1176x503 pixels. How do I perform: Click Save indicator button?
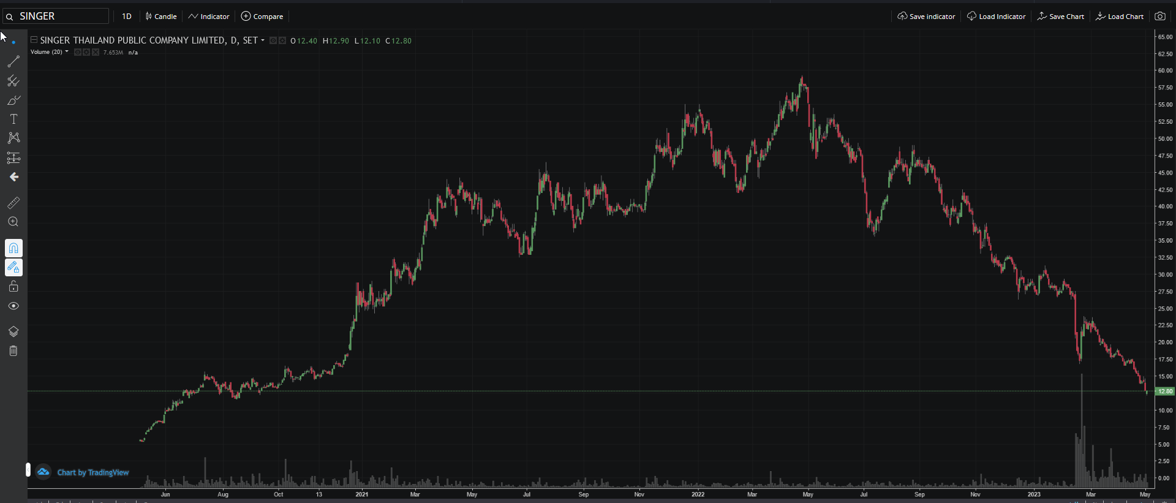[926, 17]
